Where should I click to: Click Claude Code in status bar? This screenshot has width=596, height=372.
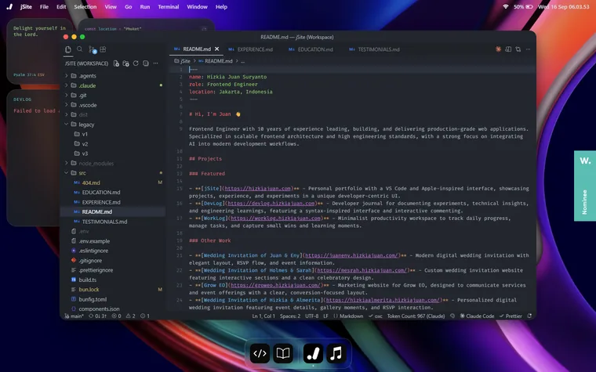pos(477,316)
